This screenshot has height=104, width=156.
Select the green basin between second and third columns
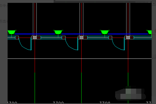point(105,32)
